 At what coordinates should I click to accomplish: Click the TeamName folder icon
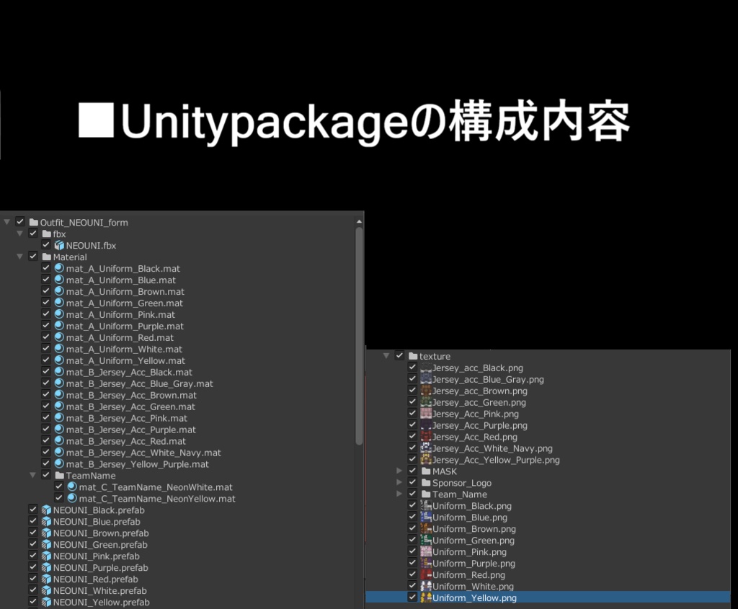(59, 476)
